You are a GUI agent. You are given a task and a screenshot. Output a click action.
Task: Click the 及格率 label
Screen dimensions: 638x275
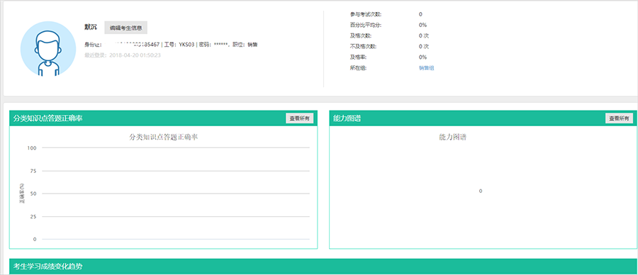(x=358, y=57)
